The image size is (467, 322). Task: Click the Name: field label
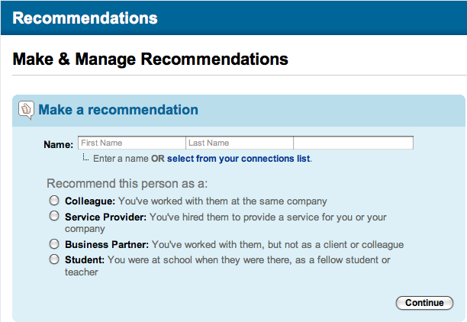[x=58, y=143]
